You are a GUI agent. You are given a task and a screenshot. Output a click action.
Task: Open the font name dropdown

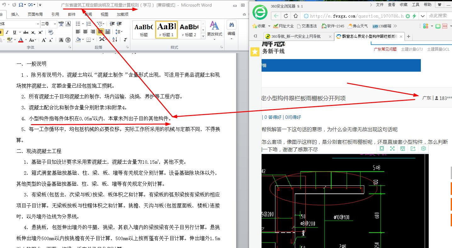point(38,24)
